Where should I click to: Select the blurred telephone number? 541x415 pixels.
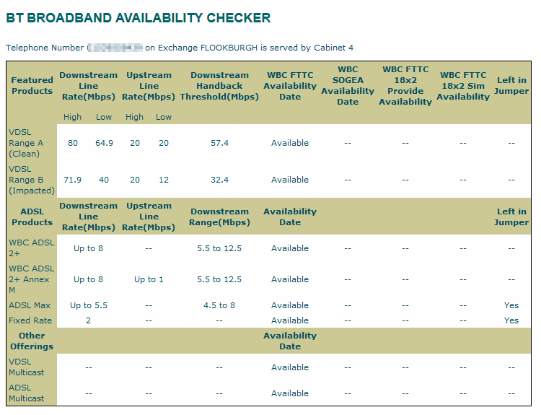coord(115,48)
